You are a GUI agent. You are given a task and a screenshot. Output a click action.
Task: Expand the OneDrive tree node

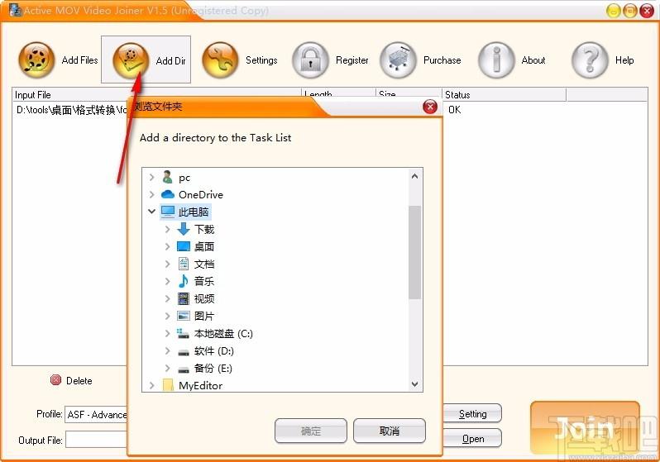(x=152, y=194)
